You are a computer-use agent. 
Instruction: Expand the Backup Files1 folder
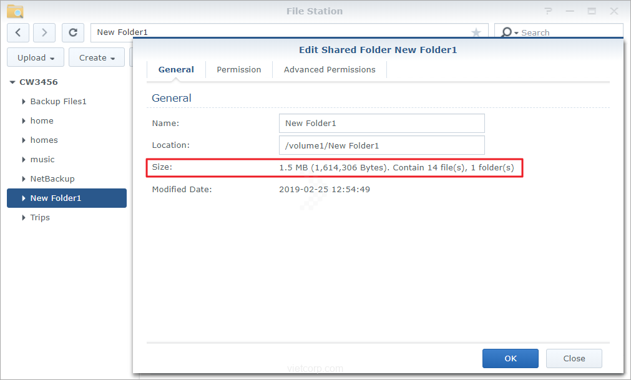[24, 102]
